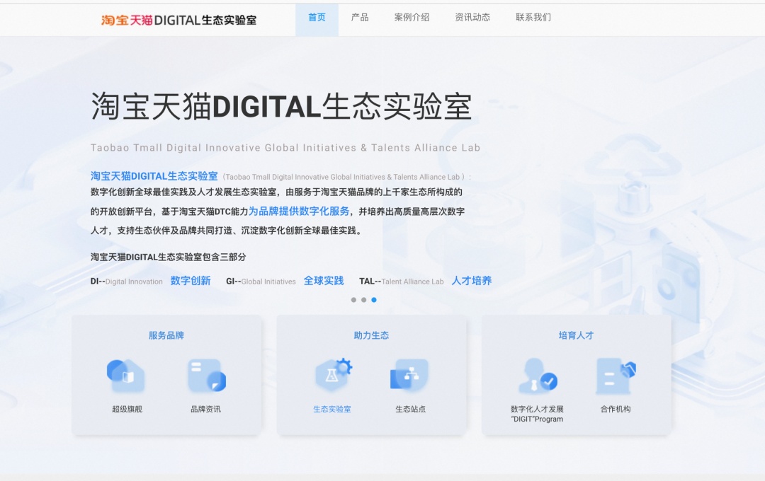
Task: Click the 淘宝天猫DIGITAL生态实验室 header logo
Action: [x=178, y=20]
